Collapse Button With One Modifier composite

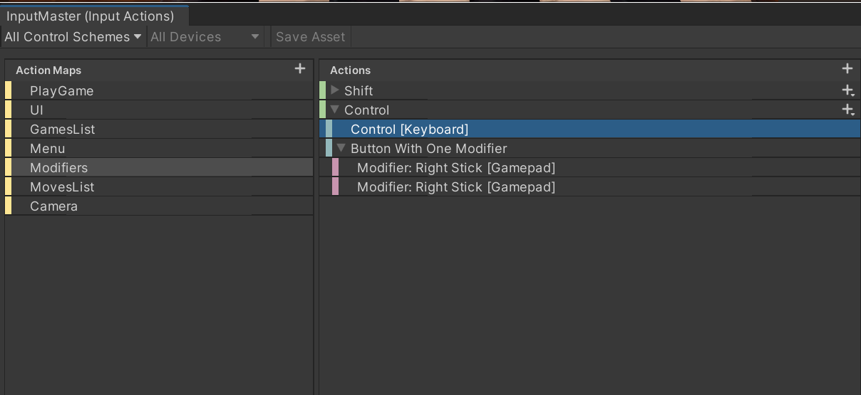[x=341, y=148]
